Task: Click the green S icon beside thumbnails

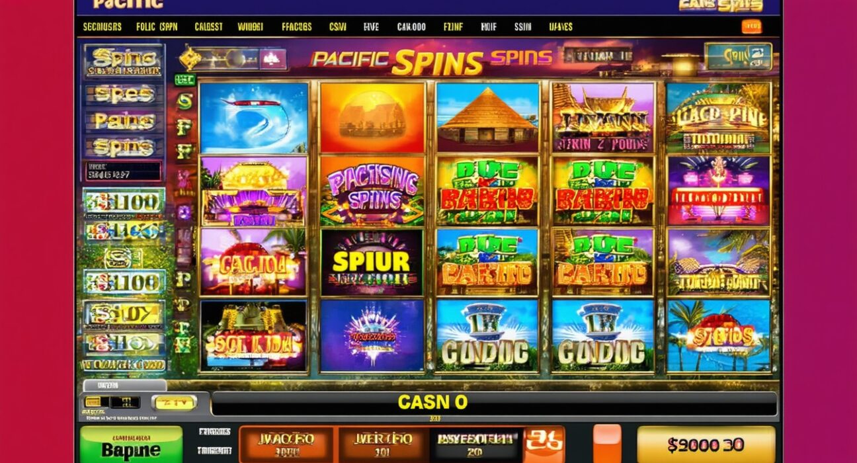Action: tap(184, 102)
